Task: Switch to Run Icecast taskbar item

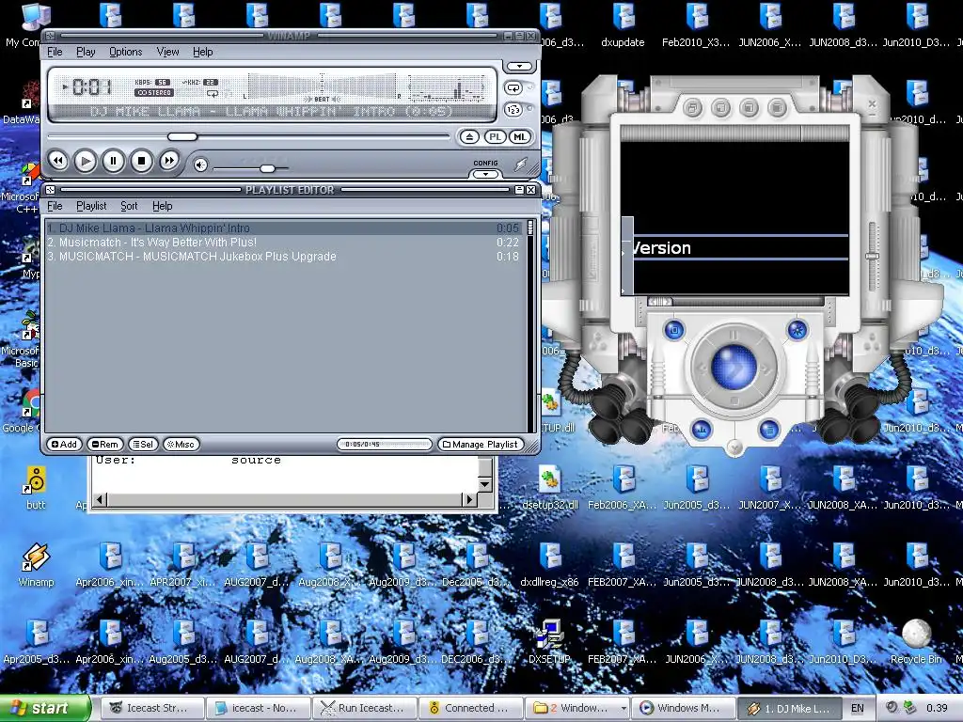Action: [364, 708]
